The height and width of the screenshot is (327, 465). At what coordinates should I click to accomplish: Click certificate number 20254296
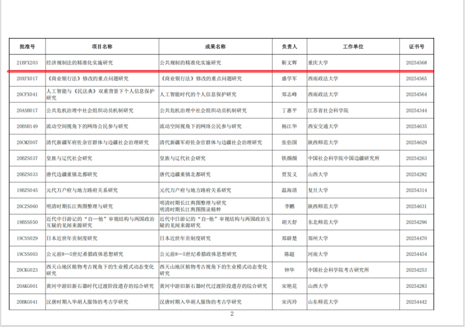coord(416,222)
